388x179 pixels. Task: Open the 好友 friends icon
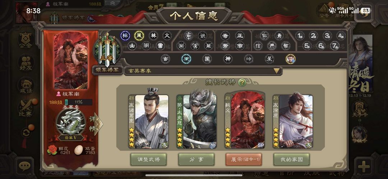coord(26,63)
